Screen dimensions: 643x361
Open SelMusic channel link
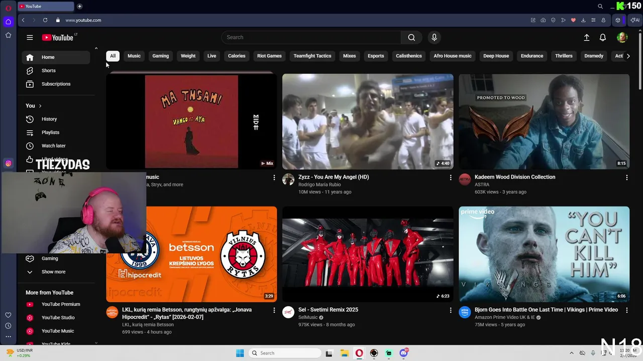pyautogui.click(x=308, y=317)
